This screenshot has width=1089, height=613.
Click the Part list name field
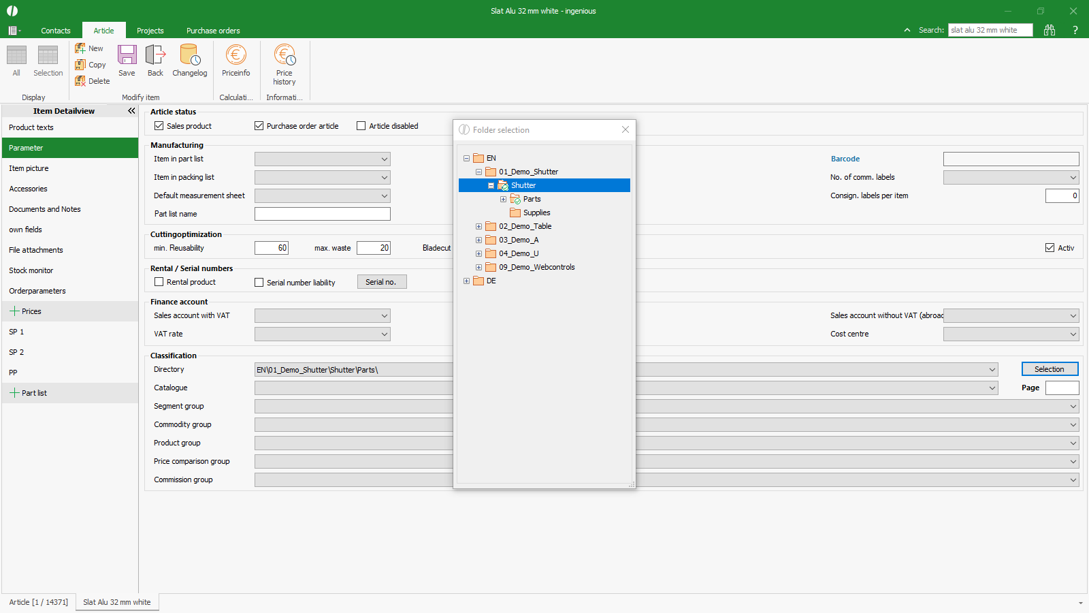(x=322, y=214)
